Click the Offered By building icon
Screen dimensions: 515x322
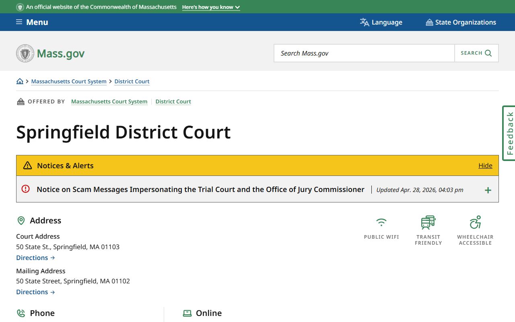tap(21, 101)
